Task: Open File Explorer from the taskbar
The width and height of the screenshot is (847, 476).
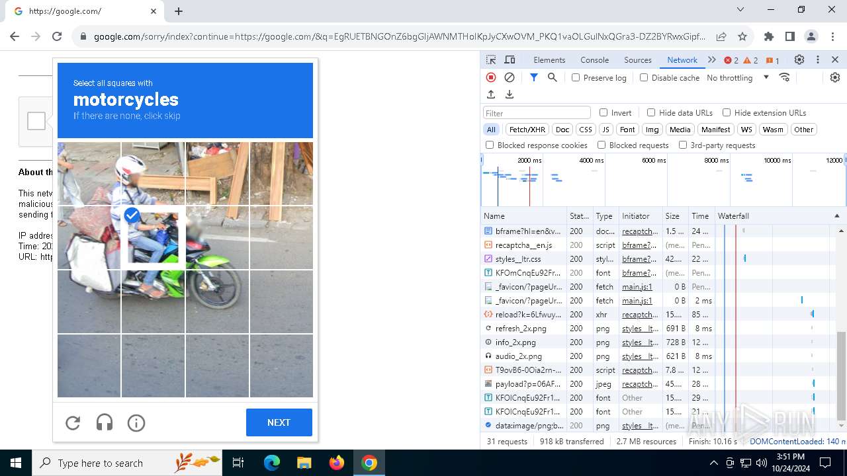Action: point(304,463)
